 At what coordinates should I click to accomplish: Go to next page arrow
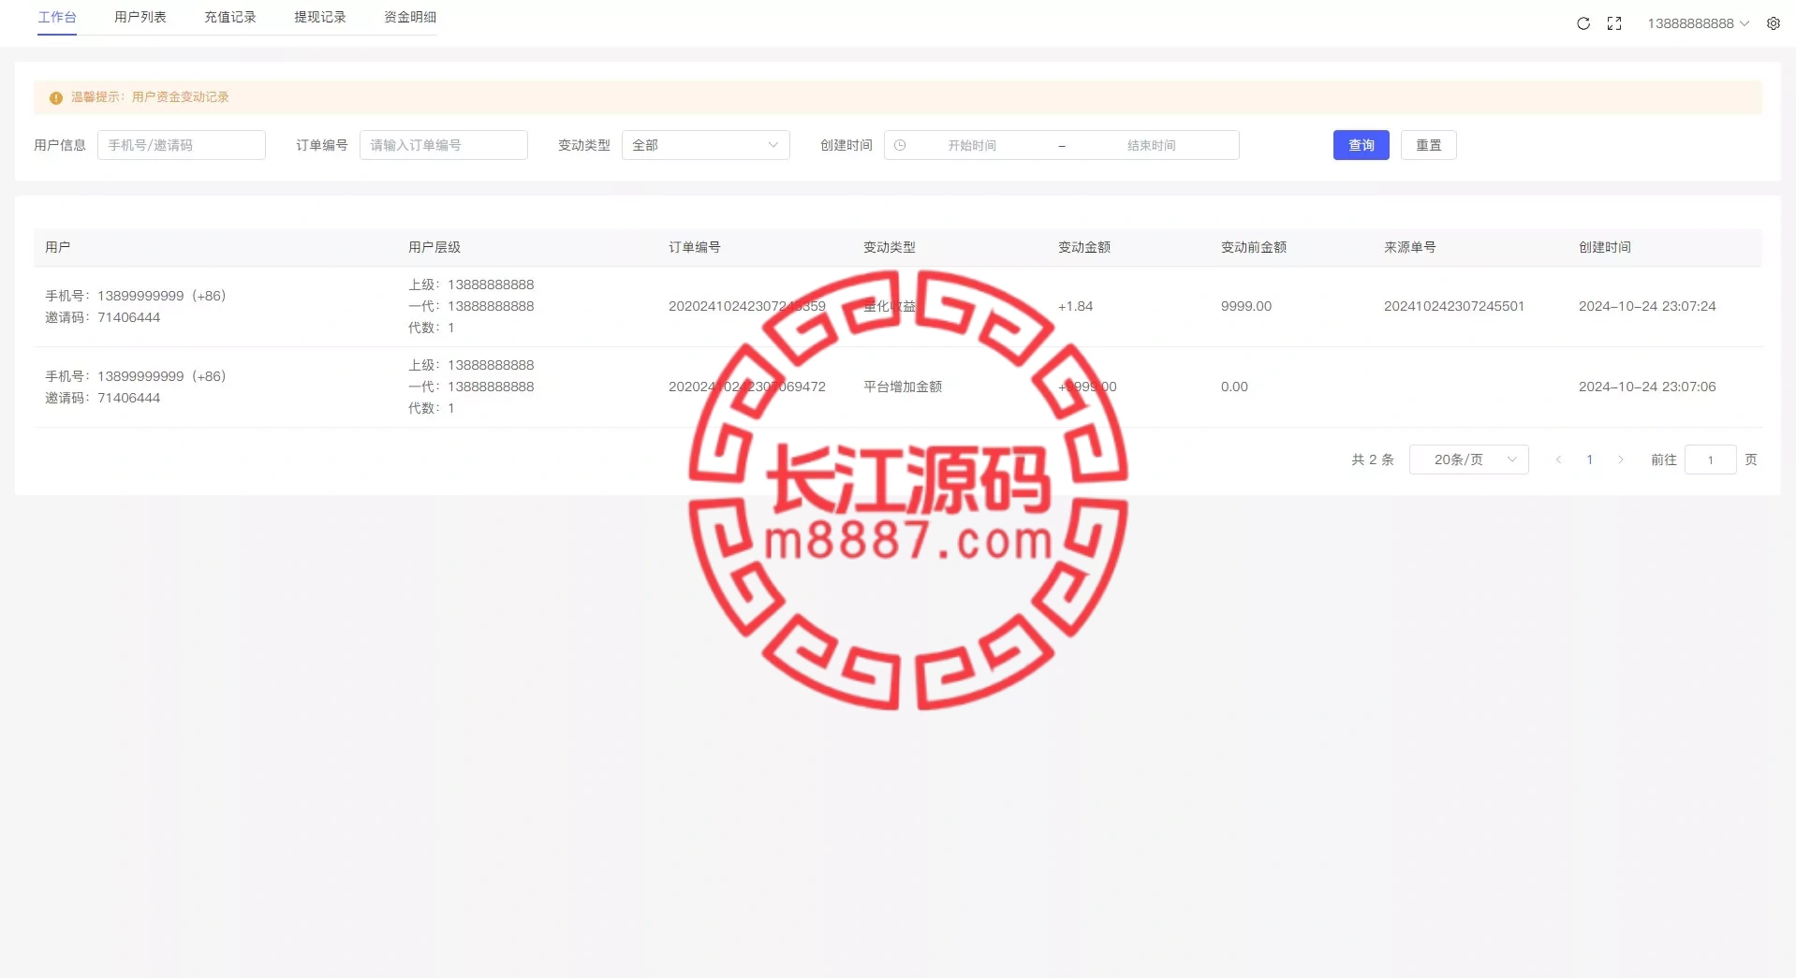[1621, 460]
